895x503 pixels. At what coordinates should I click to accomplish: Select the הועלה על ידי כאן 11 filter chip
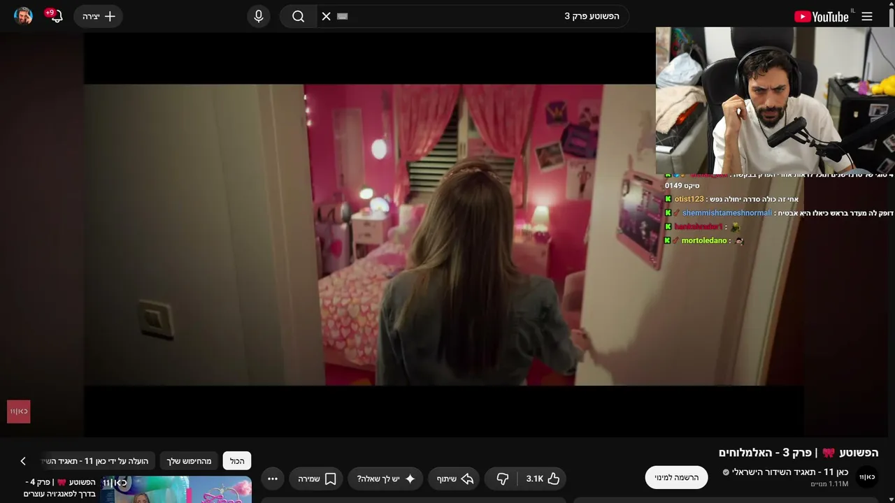pos(98,461)
